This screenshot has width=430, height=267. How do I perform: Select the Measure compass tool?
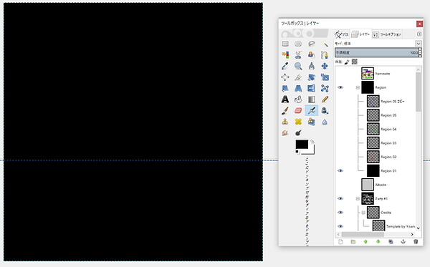311,66
